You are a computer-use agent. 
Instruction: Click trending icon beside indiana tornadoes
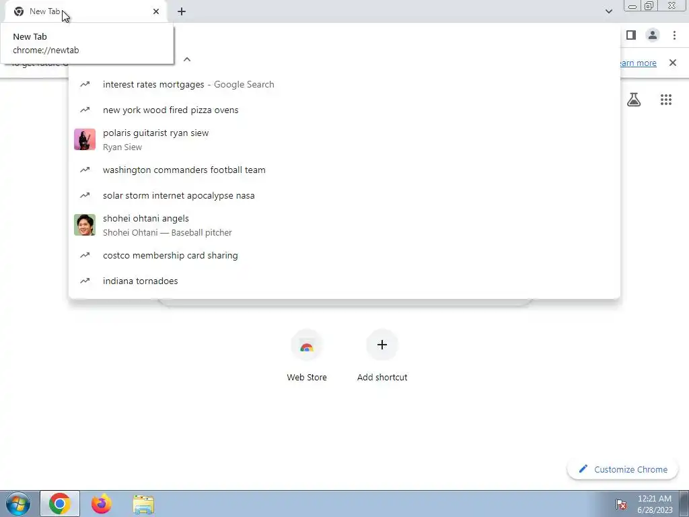[x=85, y=281]
